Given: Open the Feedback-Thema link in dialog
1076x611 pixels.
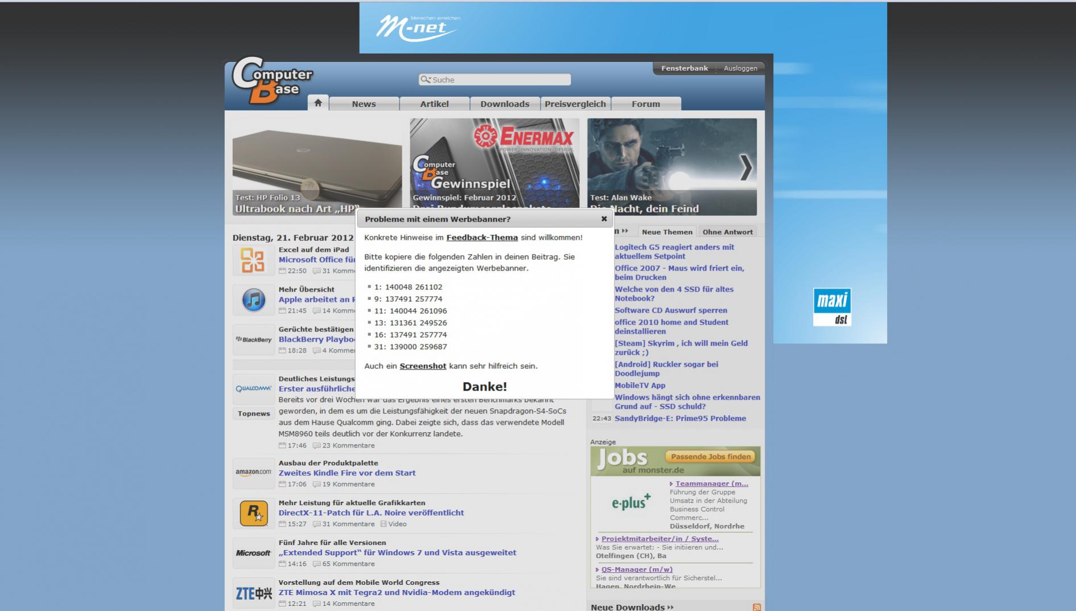Looking at the screenshot, I should (x=482, y=237).
